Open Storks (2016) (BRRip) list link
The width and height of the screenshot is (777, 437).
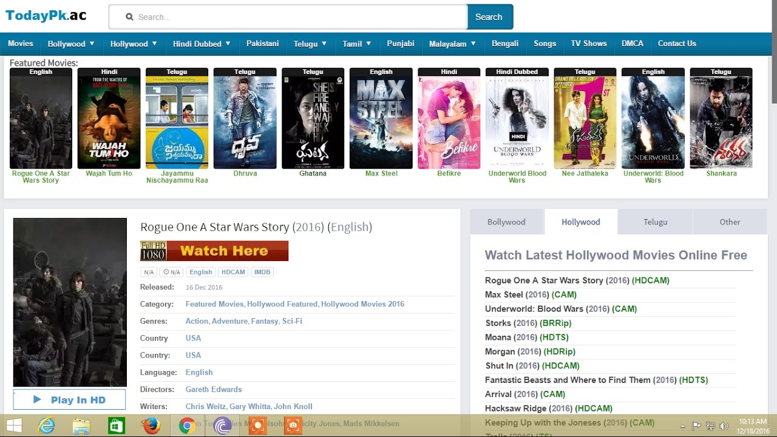(x=528, y=323)
